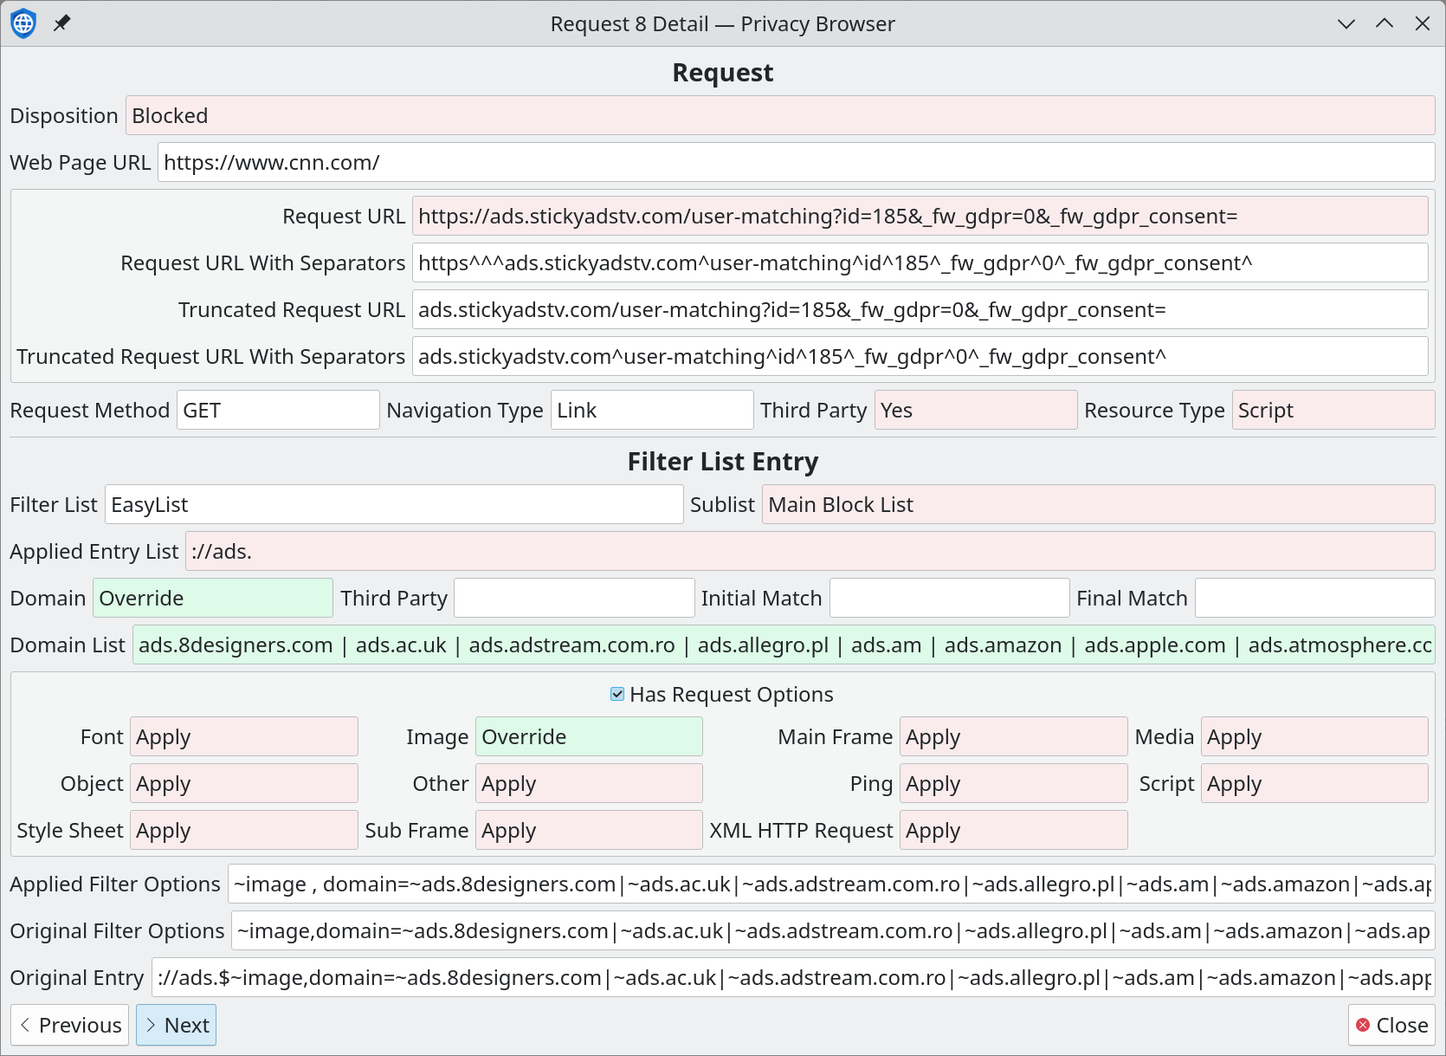
Task: Click the pin window icon
Action: click(x=61, y=23)
